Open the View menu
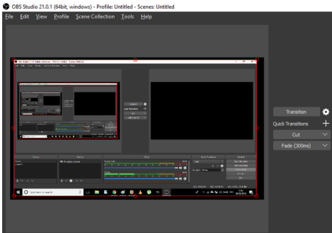The width and height of the screenshot is (332, 233). coord(41,16)
